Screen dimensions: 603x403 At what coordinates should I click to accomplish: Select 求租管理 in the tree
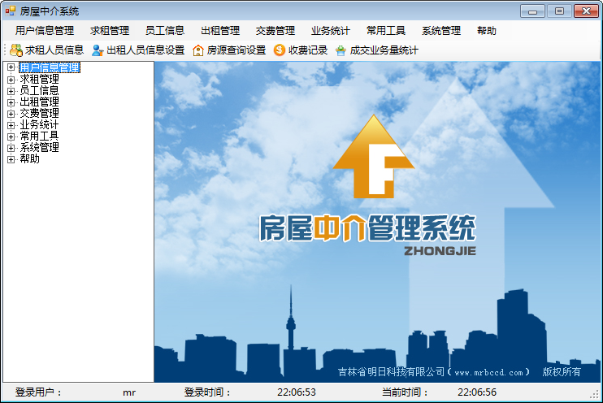coord(39,79)
